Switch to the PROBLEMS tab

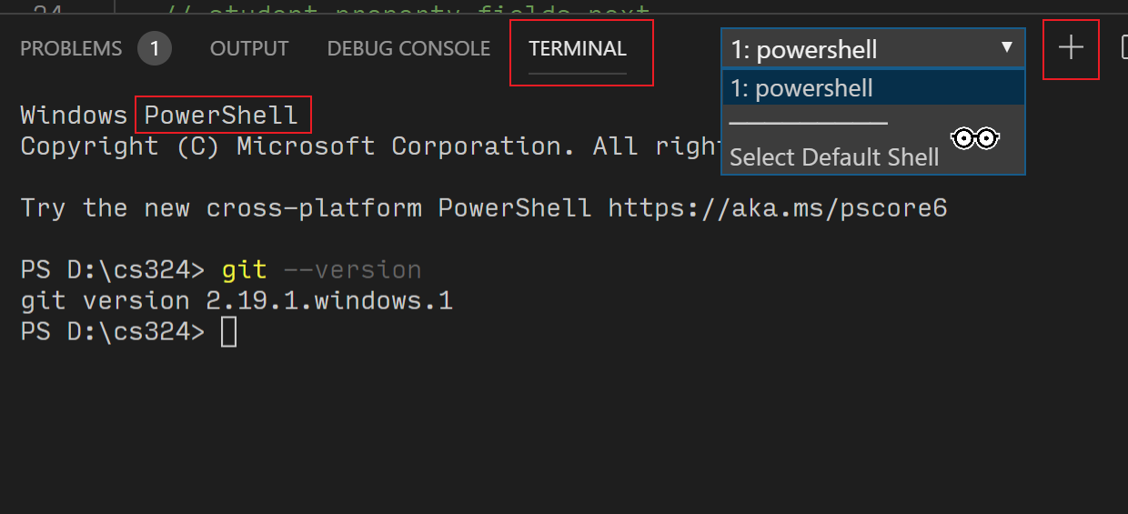(71, 49)
